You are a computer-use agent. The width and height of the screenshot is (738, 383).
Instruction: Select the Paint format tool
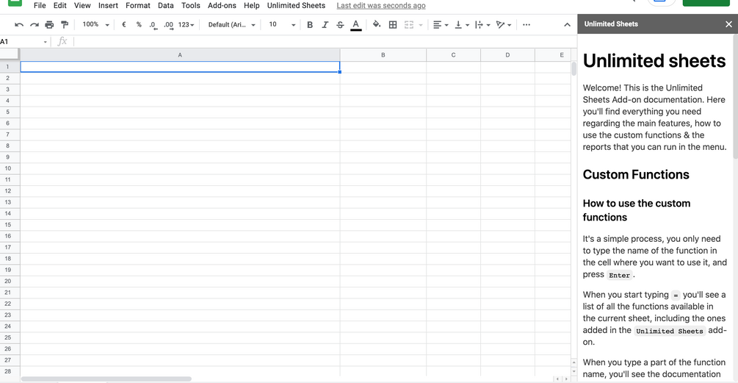65,24
